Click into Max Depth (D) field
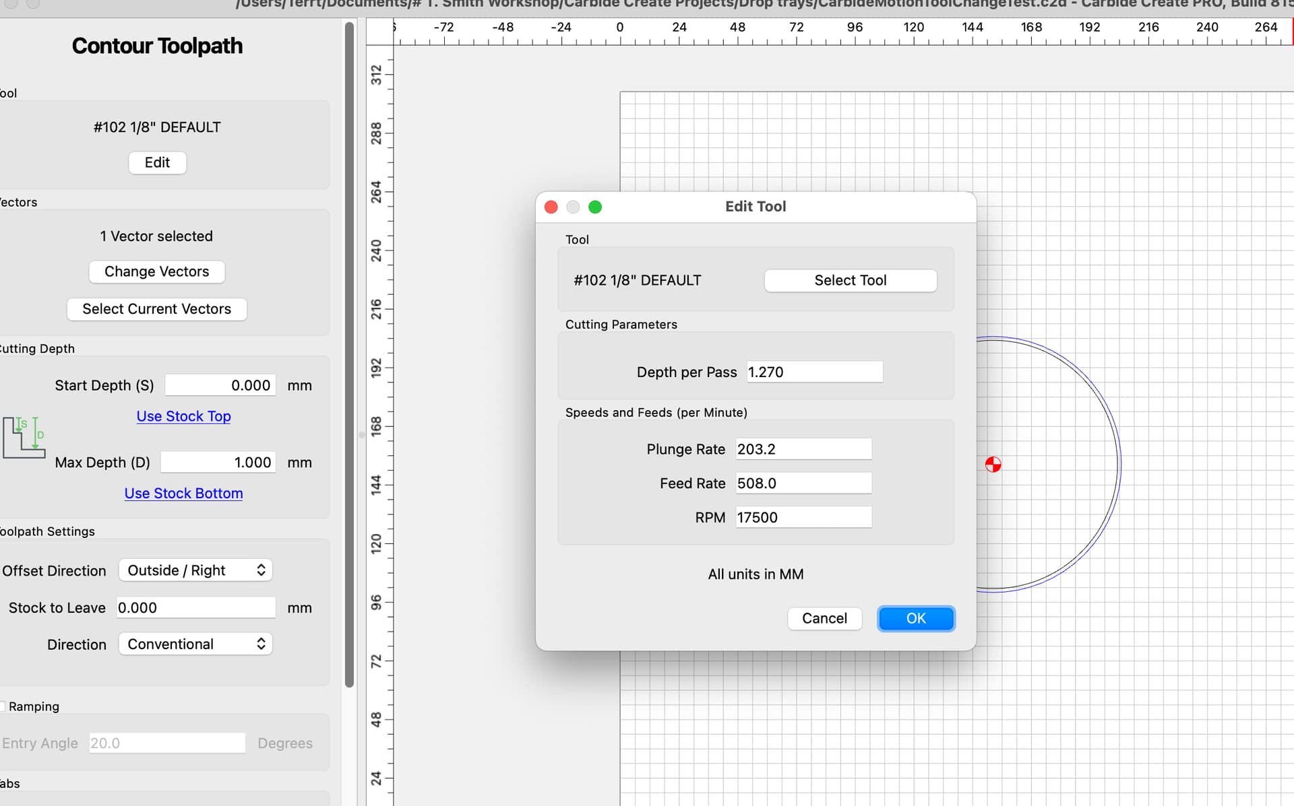Viewport: 1294px width, 806px height. click(218, 462)
